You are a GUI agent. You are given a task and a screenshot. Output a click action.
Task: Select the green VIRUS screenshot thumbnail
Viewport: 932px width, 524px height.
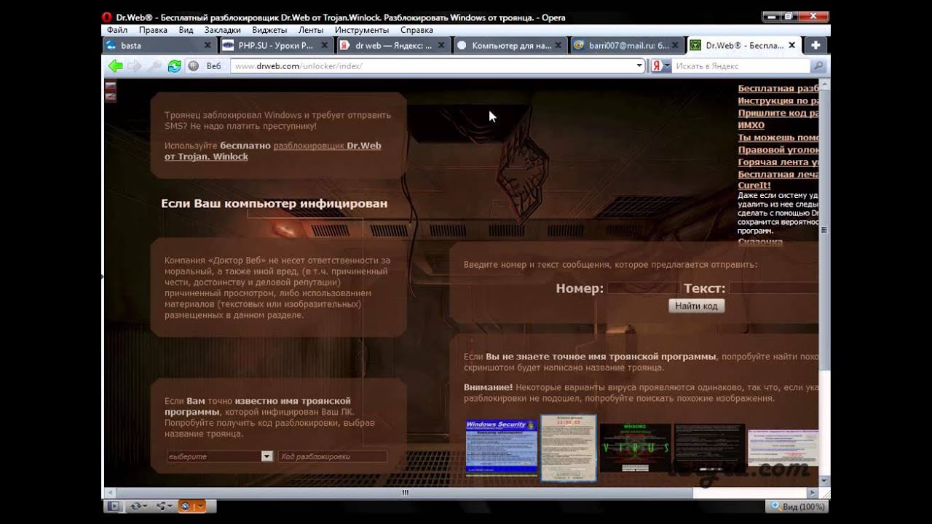[635, 448]
